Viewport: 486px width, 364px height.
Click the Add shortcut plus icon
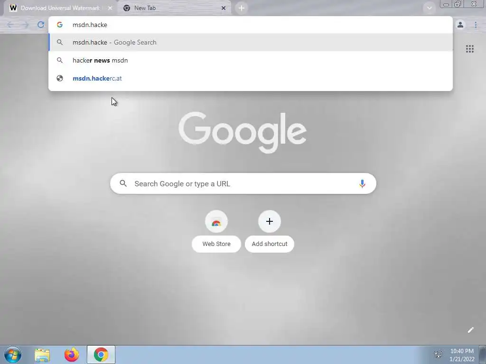point(270,222)
